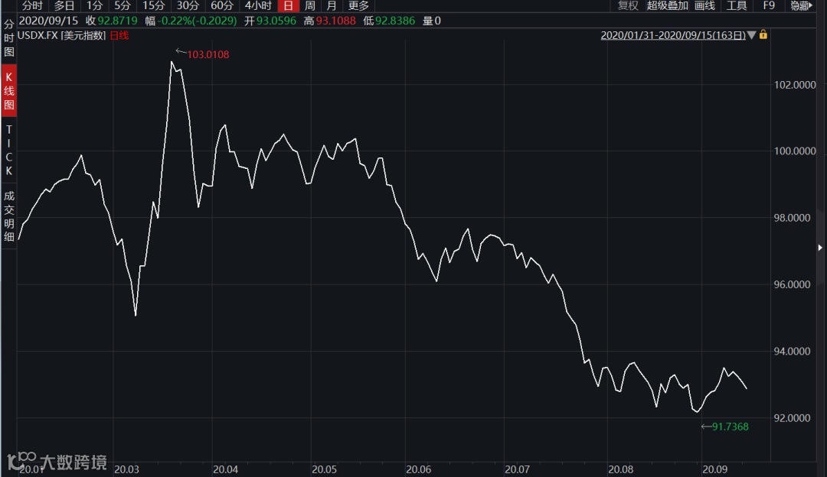Image resolution: width=827 pixels, height=477 pixels.
Task: Open 超级叠加 overlay option
Action: tap(667, 6)
